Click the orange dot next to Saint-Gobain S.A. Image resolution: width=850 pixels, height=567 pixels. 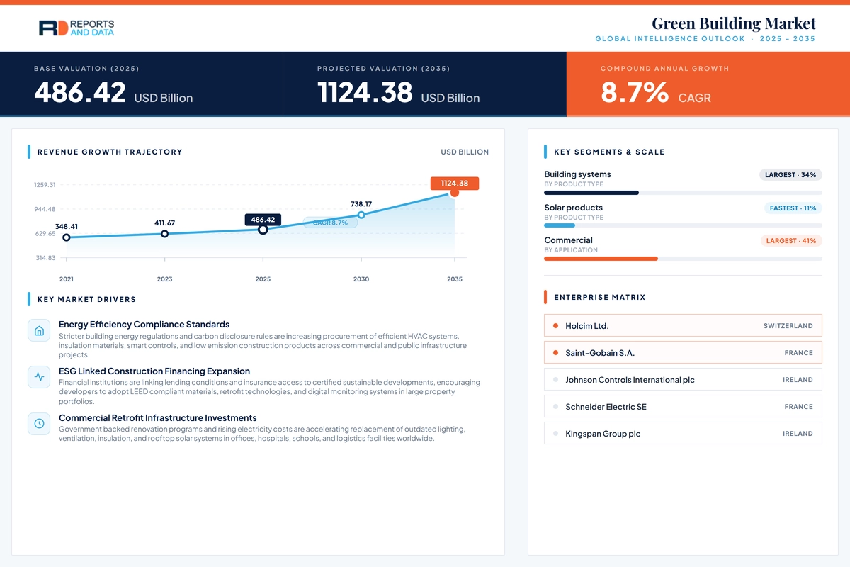click(555, 353)
